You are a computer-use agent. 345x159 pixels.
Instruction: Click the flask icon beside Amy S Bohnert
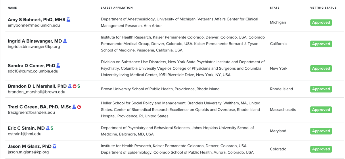[68, 20]
